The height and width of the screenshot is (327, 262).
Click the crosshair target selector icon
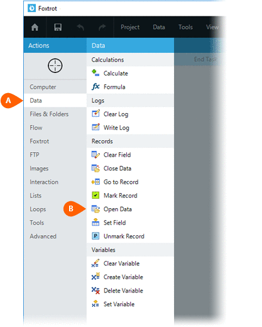point(55,65)
